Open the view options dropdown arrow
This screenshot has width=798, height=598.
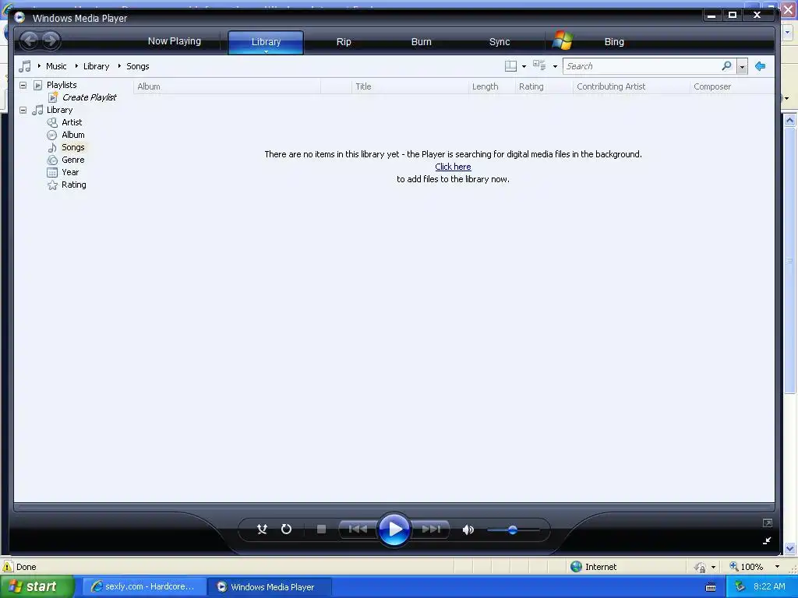(x=555, y=67)
